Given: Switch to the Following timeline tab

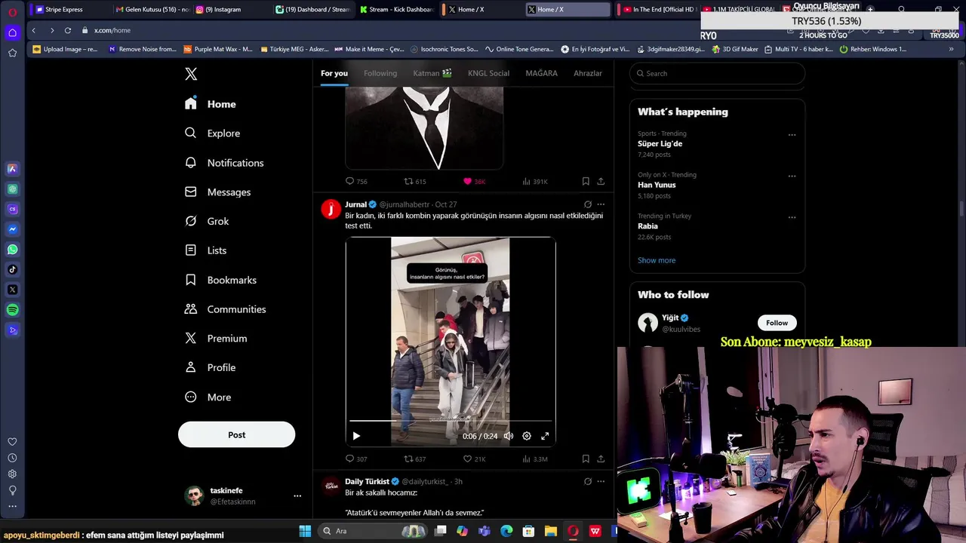Looking at the screenshot, I should 380,73.
